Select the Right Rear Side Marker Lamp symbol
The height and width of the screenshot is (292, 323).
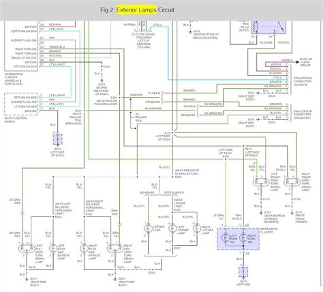(x=84, y=248)
